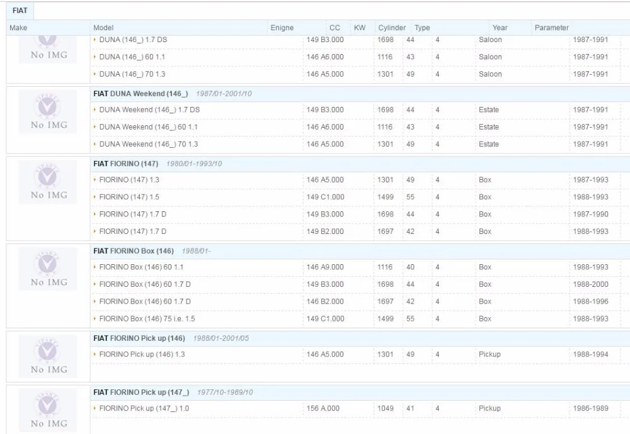Click year range 1988-2000
Screen dimensions: 630x434
pyautogui.click(x=591, y=284)
